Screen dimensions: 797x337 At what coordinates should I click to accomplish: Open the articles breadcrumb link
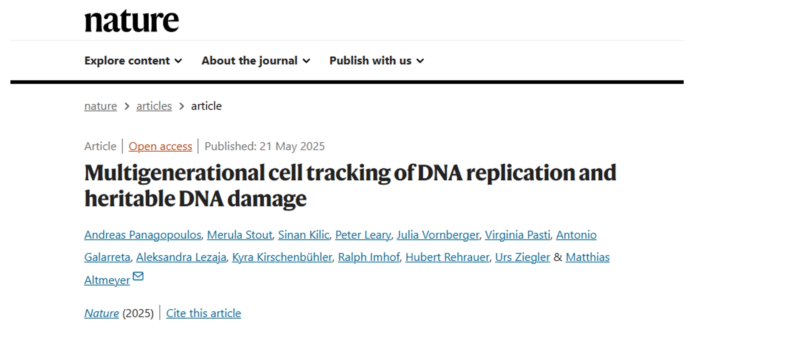coord(154,106)
